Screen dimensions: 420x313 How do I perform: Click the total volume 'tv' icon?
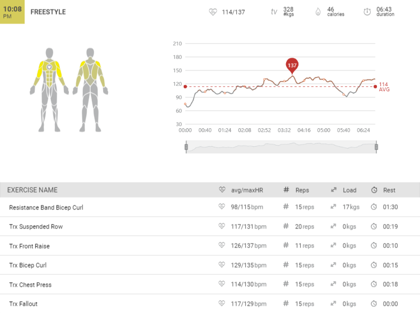pyautogui.click(x=274, y=12)
